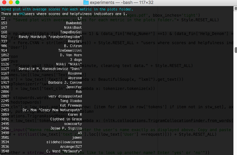Click the username TampaBayGal

(71, 32)
